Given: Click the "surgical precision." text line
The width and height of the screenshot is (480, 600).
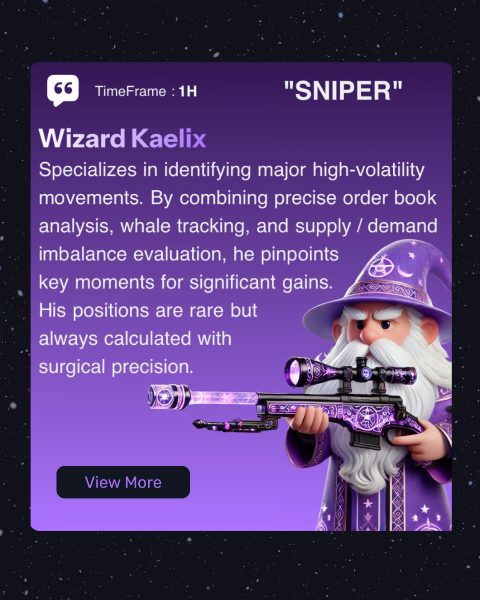Looking at the screenshot, I should click(116, 367).
